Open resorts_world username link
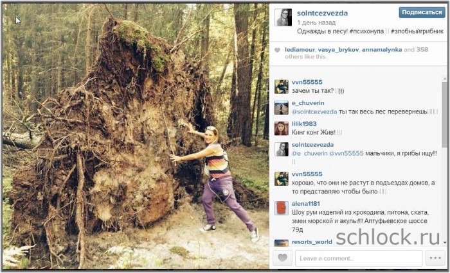Image resolution: width=450 pixels, height=273 pixels. [312, 242]
